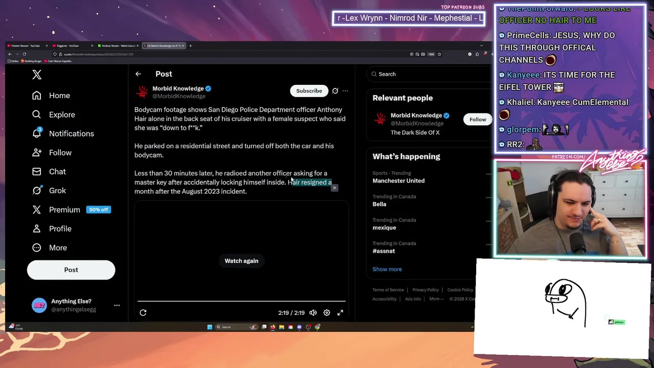Click the More circle icon in sidebar

tap(37, 247)
